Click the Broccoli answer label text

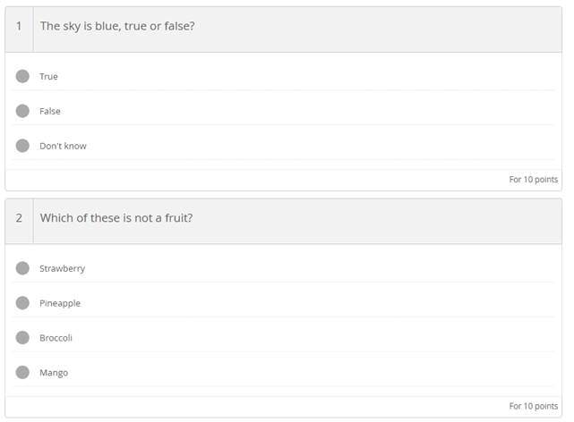pos(56,338)
